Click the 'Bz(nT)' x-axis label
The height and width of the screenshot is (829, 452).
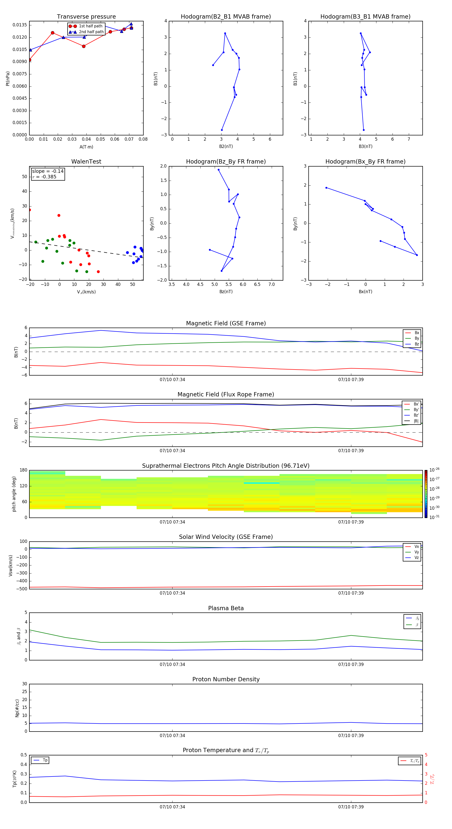pyautogui.click(x=226, y=292)
